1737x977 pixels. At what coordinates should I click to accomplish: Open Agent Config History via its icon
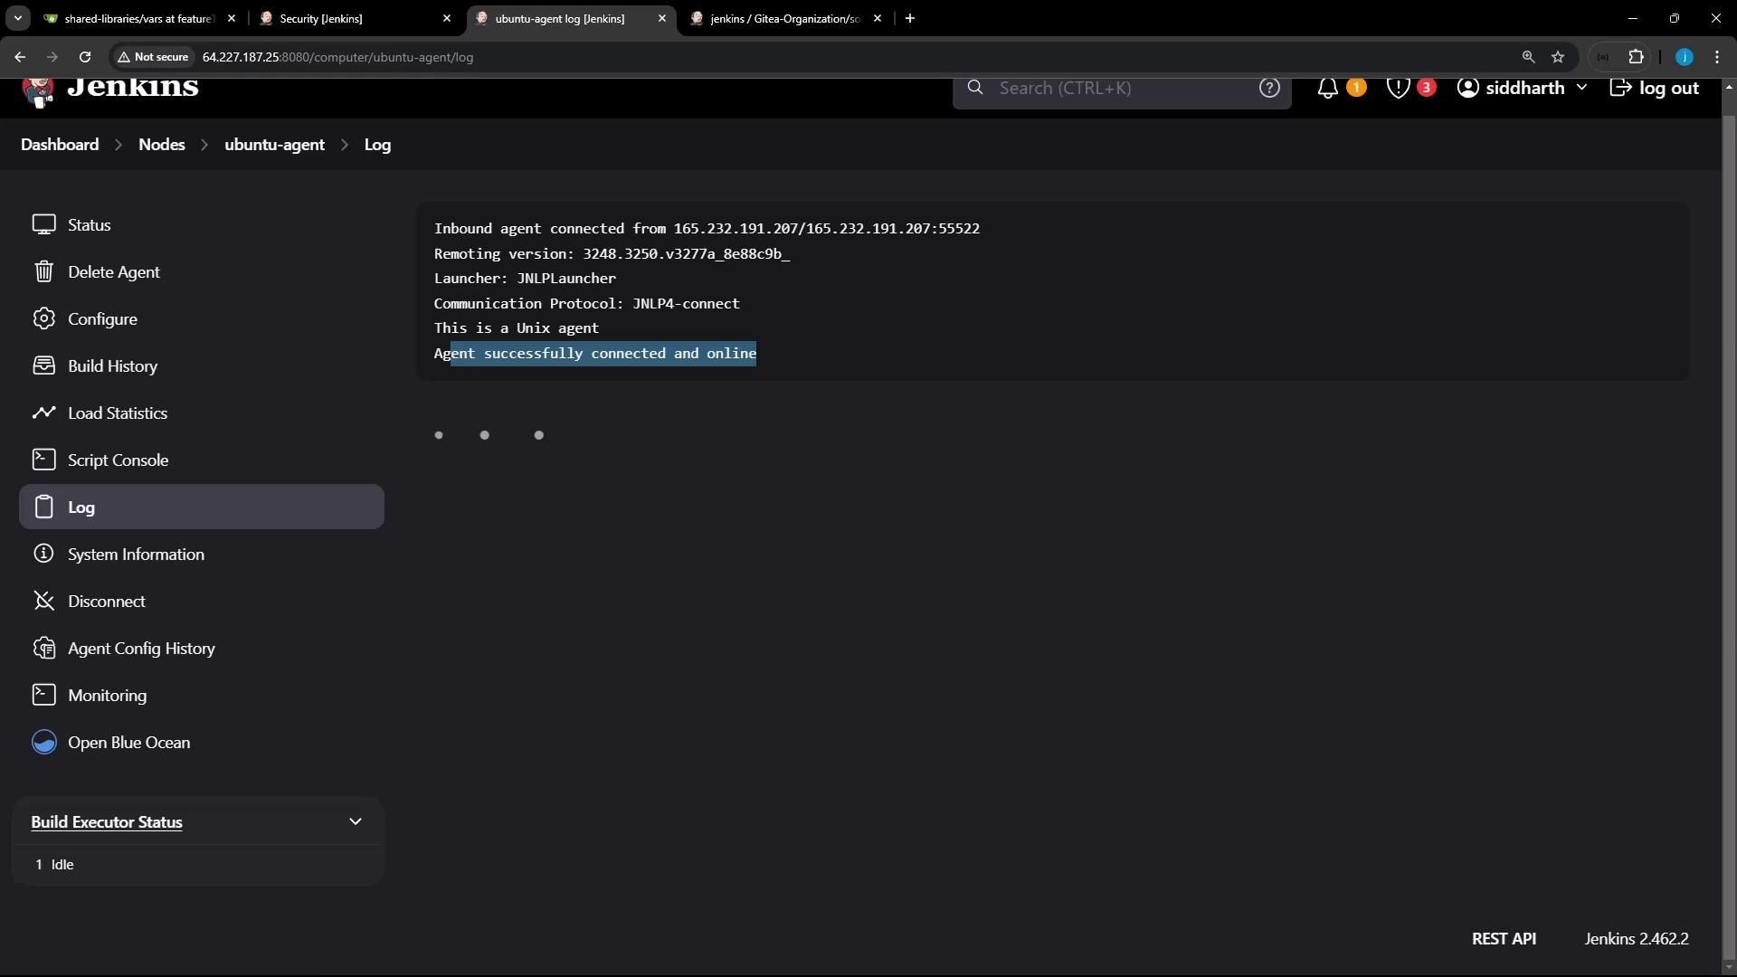pos(43,648)
